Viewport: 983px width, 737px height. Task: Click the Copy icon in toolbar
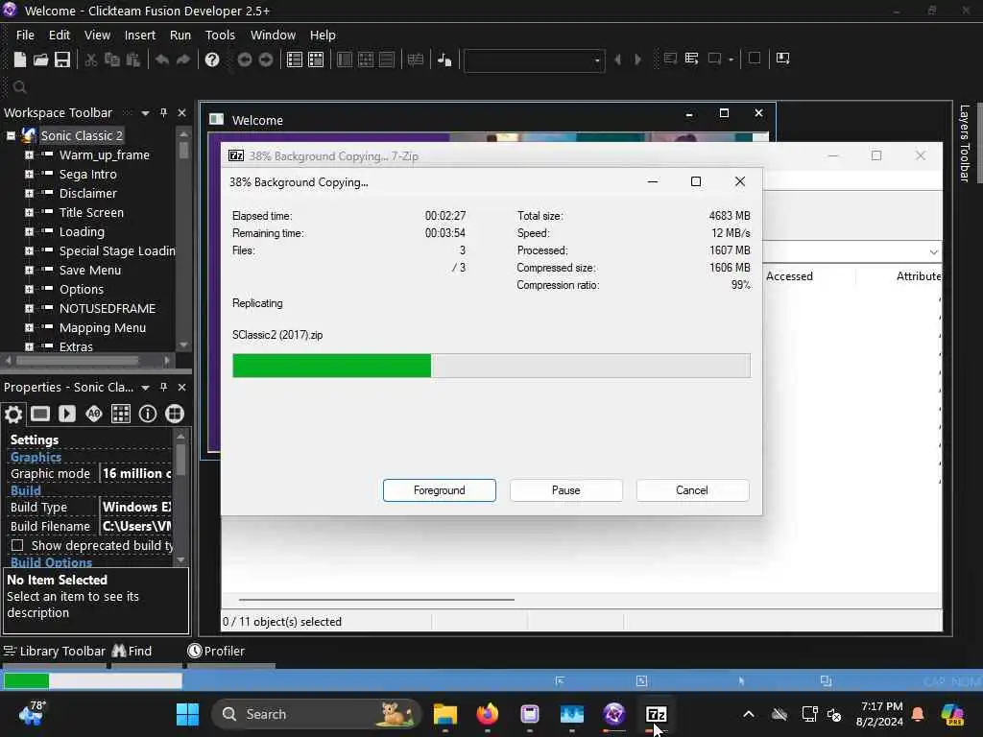[112, 59]
